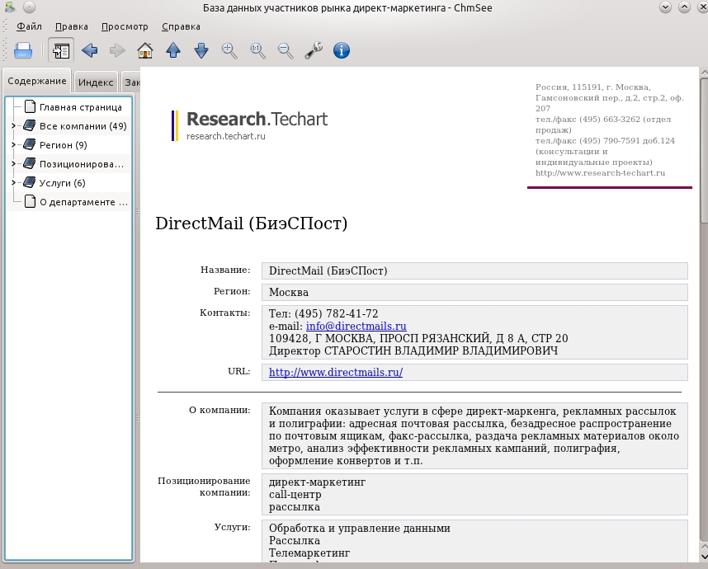Select Регион (9) tree item

click(63, 145)
